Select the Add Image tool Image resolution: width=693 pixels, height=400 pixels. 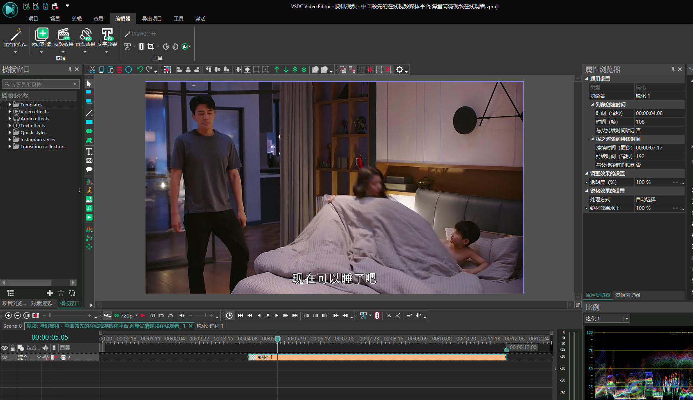coord(89,199)
